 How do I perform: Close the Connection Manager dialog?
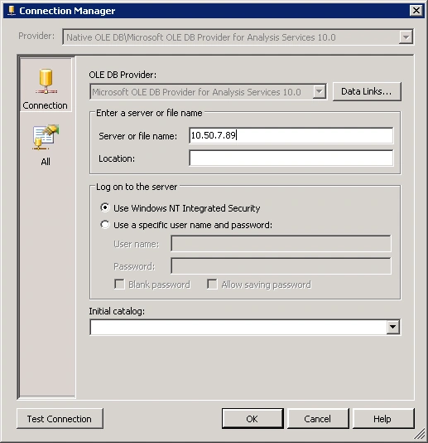click(x=416, y=11)
